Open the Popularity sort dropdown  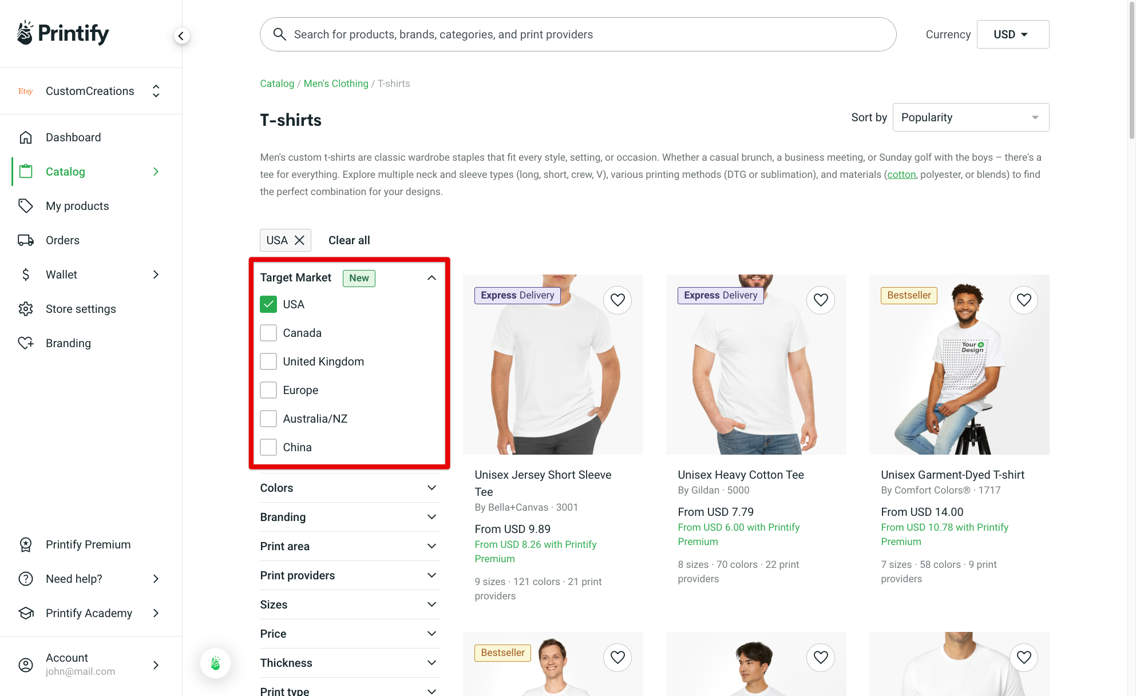click(x=970, y=117)
